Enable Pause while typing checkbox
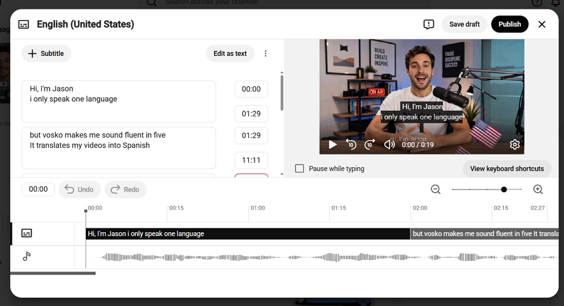 (300, 168)
